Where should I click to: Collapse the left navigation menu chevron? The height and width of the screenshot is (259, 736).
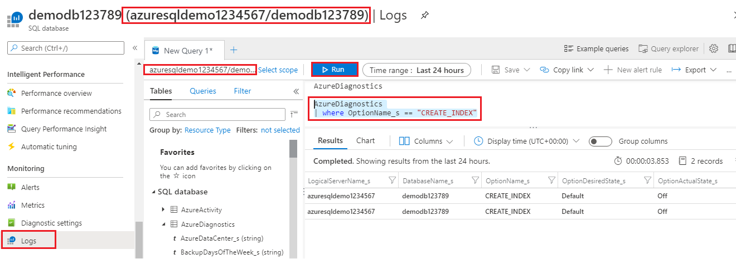click(134, 48)
